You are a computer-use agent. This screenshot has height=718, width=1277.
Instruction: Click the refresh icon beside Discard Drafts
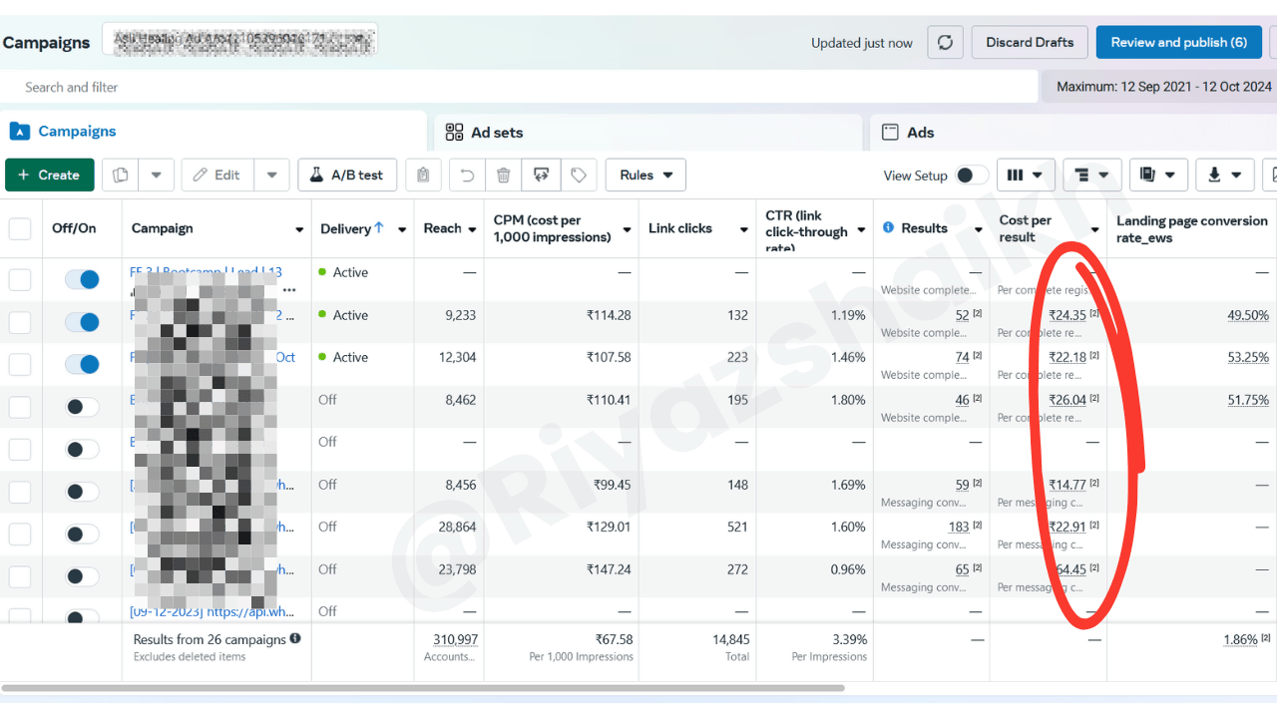945,43
